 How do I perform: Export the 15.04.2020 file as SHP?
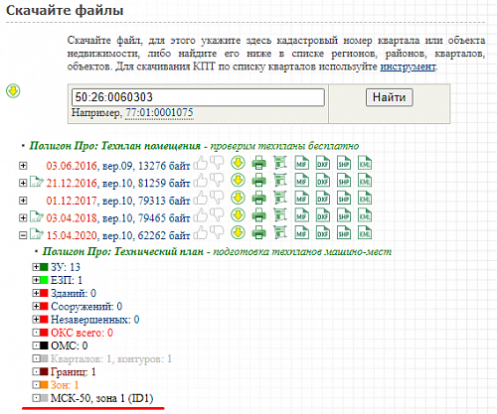tap(344, 233)
